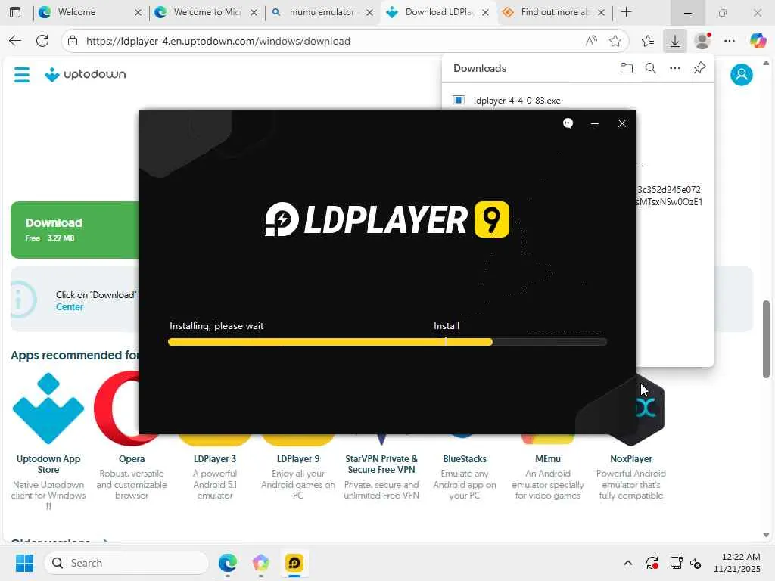Viewport: 775px width, 581px height.
Task: Refresh the Uptodown page
Action: [42, 41]
